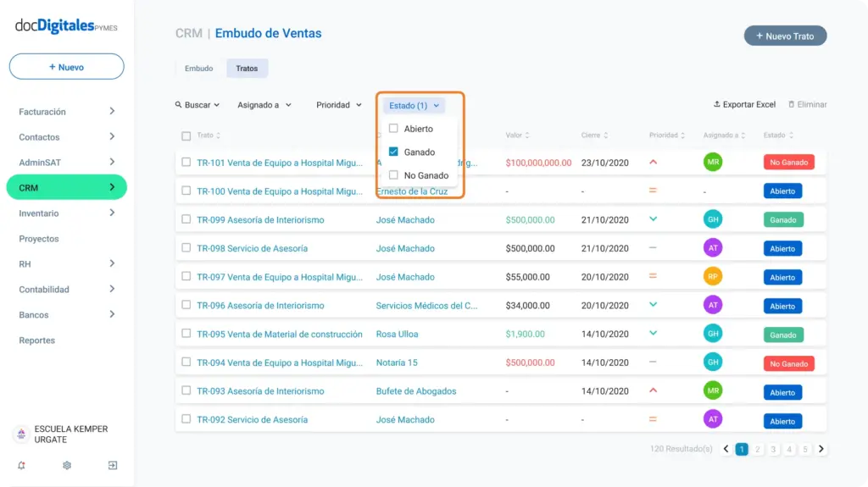Image resolution: width=868 pixels, height=487 pixels.
Task: Sort the table by Cierre column header
Action: pyautogui.click(x=594, y=135)
